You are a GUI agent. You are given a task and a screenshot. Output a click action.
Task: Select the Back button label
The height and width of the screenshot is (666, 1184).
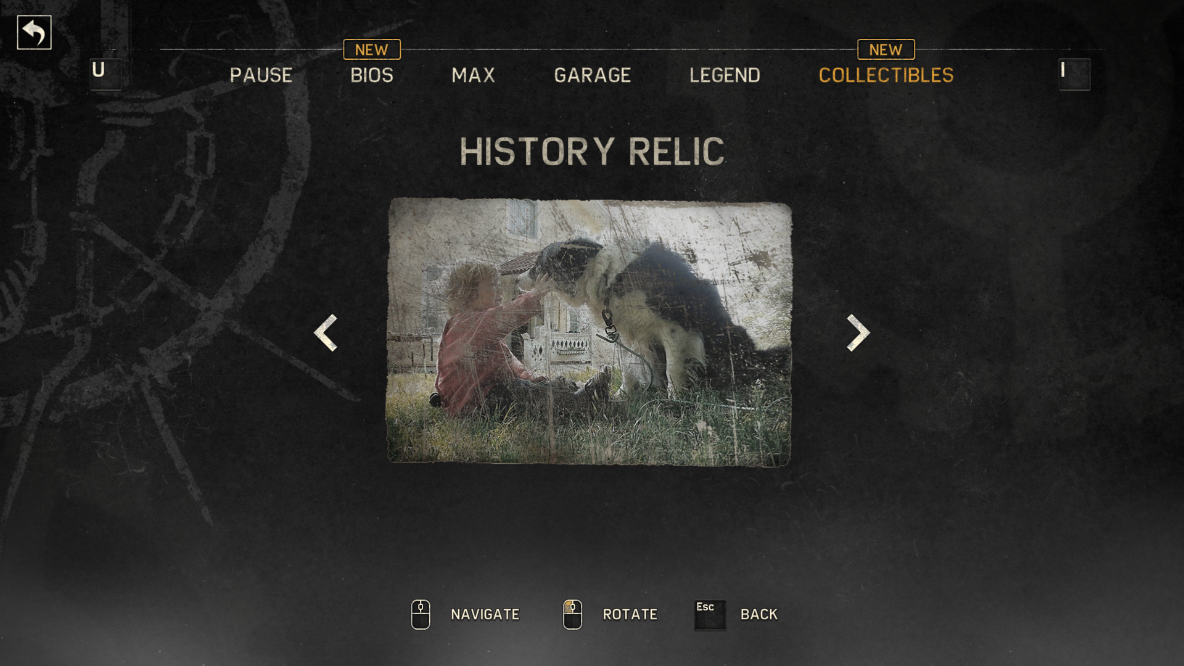[759, 614]
